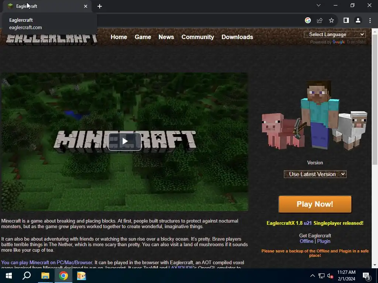Screen dimensions: 378x283
Task: Open the Plugin download link
Action: point(323,241)
